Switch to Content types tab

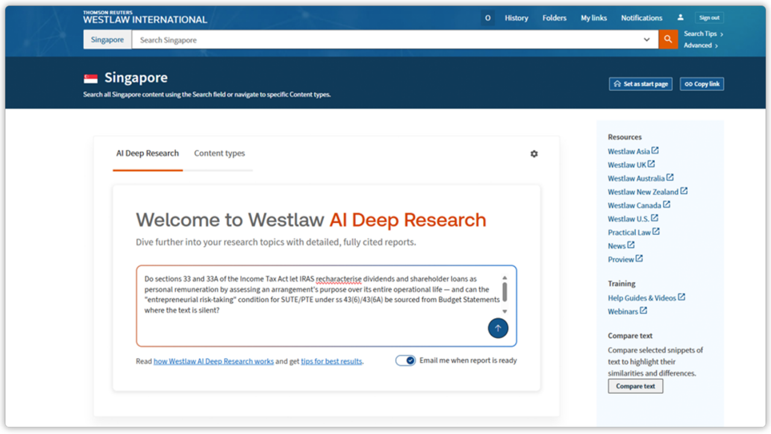pos(219,153)
